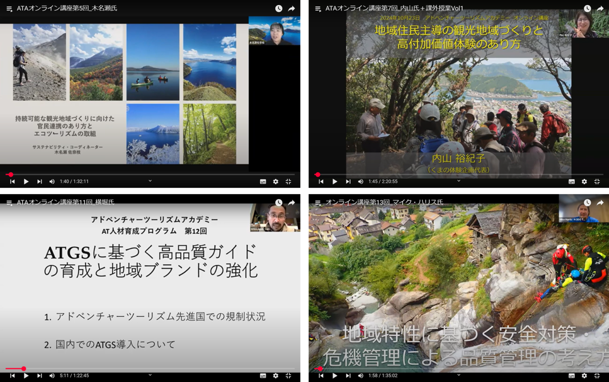The image size is (609, 382).
Task: Play the 第13回_マイク・ハリス氏 video
Action: pos(335,375)
